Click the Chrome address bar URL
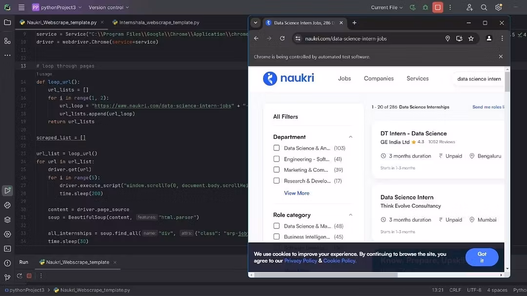This screenshot has height=296, width=527. coord(346,38)
